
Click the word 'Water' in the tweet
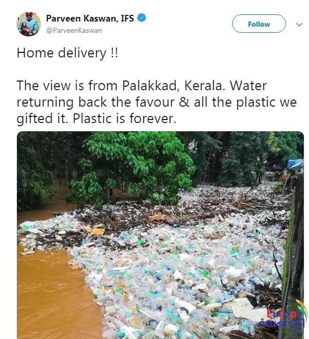coord(248,86)
